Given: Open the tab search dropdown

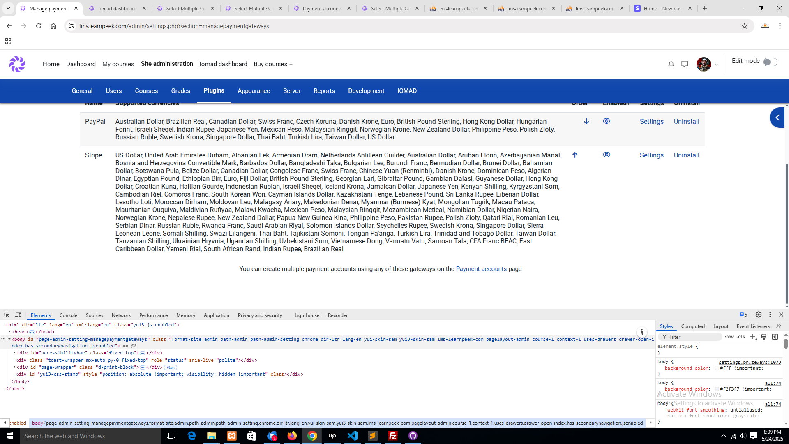Looking at the screenshot, I should coord(8,8).
